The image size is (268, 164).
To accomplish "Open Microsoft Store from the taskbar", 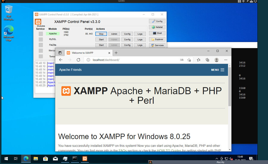I will click(x=46, y=159).
